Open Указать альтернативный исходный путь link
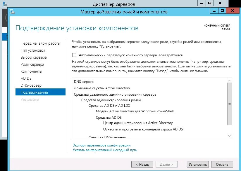 pos(105,150)
